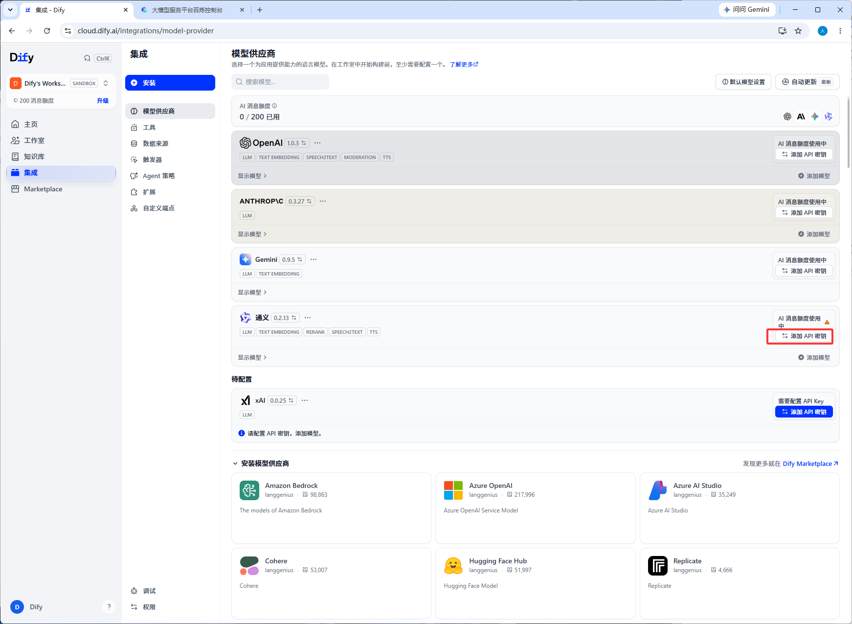Follow the 了解更多 learn more link
The height and width of the screenshot is (624, 852).
[x=464, y=64]
